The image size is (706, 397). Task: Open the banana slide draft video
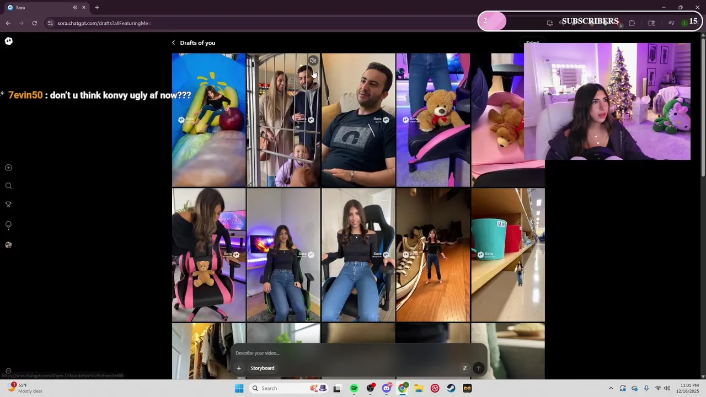(208, 120)
